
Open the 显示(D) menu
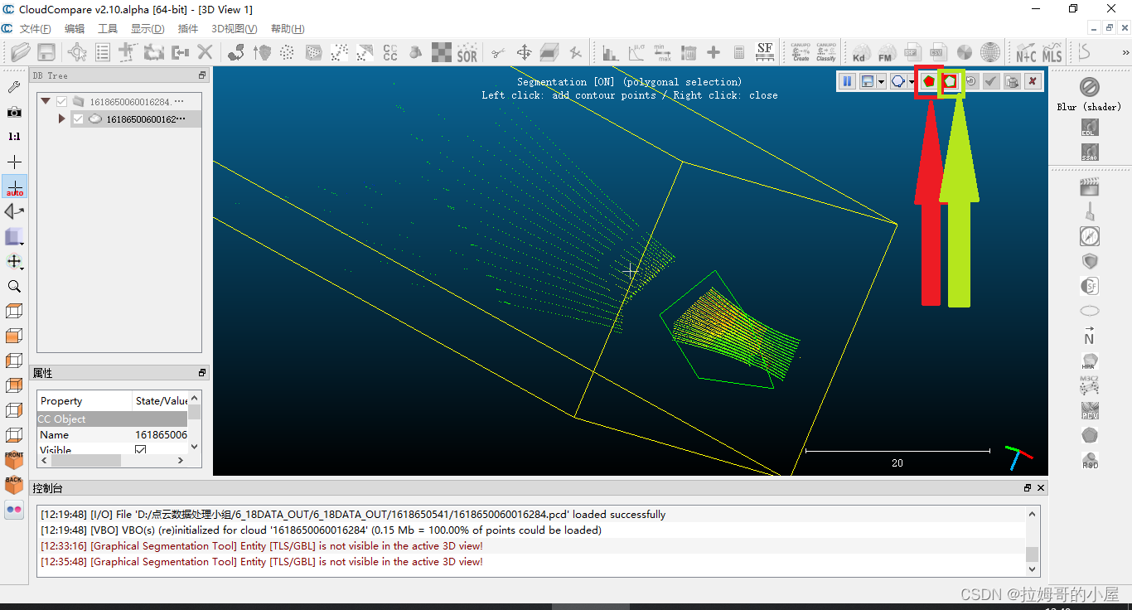click(x=148, y=29)
